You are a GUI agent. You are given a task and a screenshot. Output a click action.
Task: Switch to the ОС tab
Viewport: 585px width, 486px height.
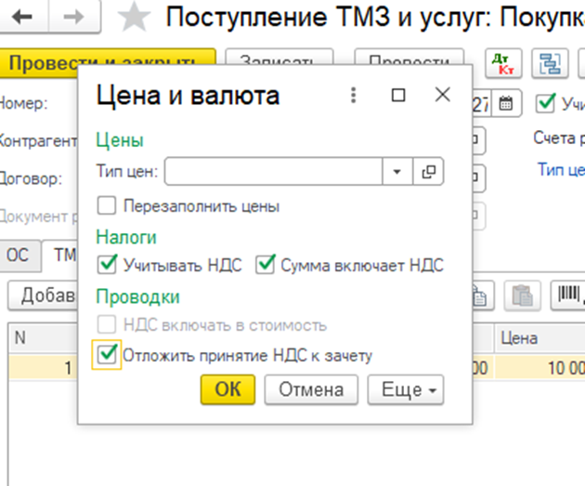point(19,256)
